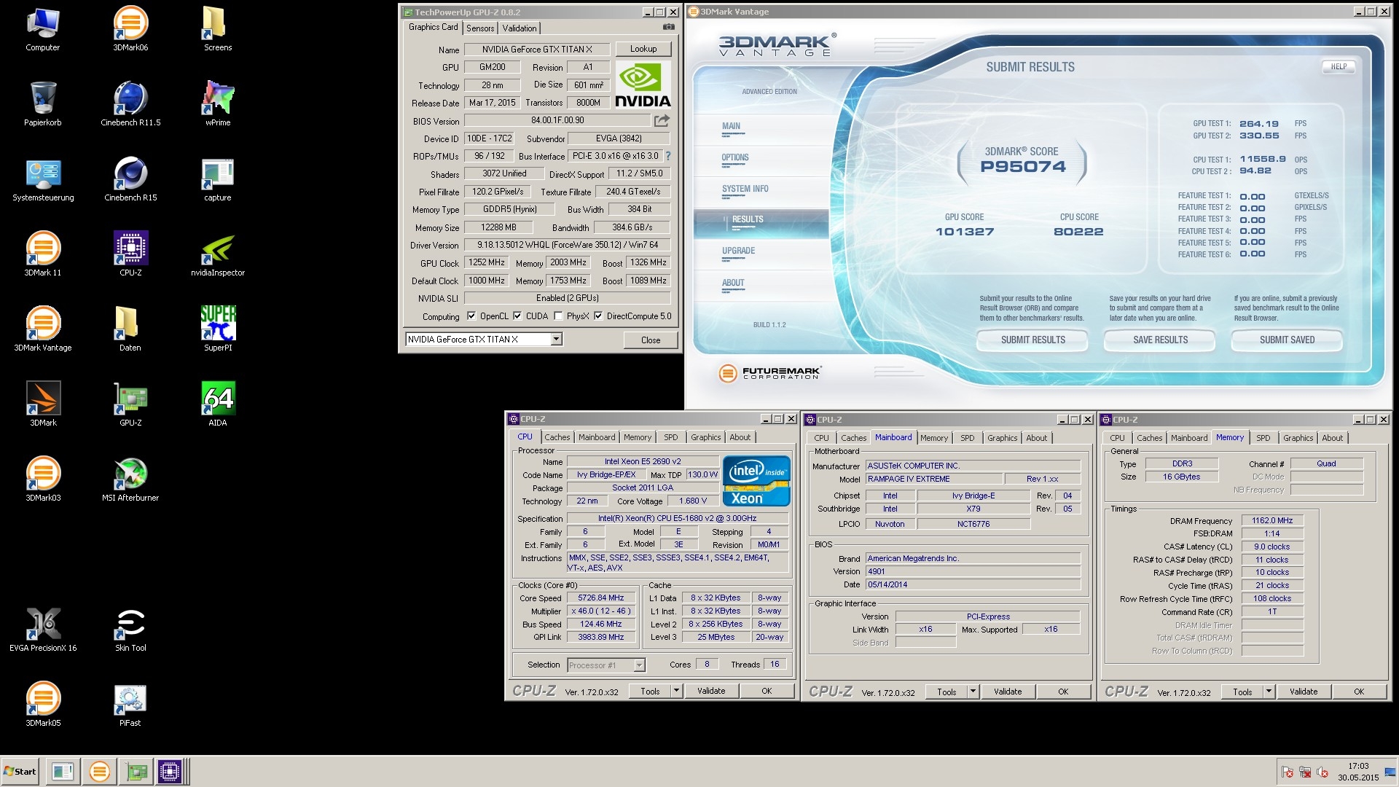Open Graphics tab in rightmost CPU-Z window
The width and height of the screenshot is (1399, 787).
[x=1298, y=438]
